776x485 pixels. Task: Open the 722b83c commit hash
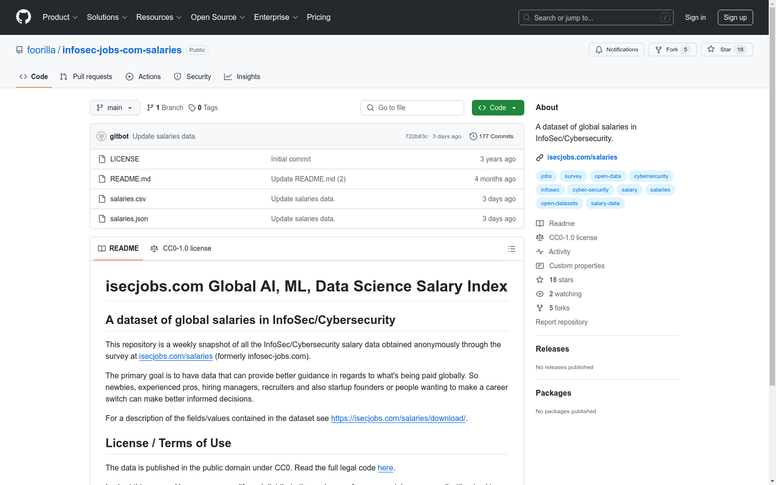pyautogui.click(x=417, y=136)
